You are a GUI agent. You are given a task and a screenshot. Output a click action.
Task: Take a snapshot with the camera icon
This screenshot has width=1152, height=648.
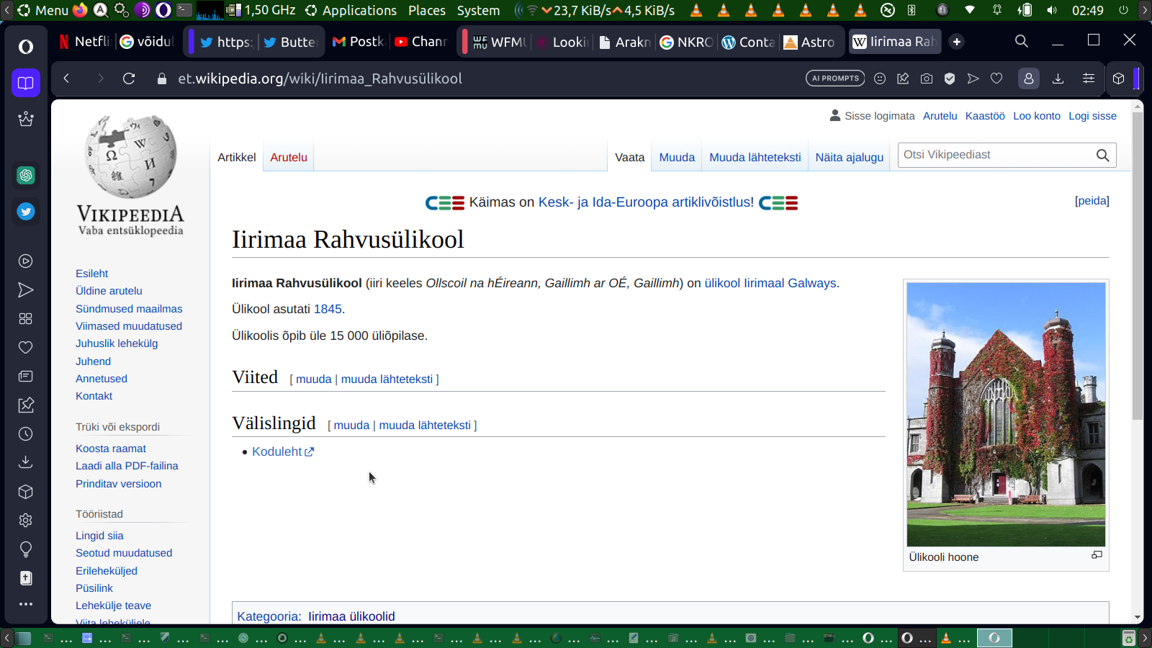927,78
